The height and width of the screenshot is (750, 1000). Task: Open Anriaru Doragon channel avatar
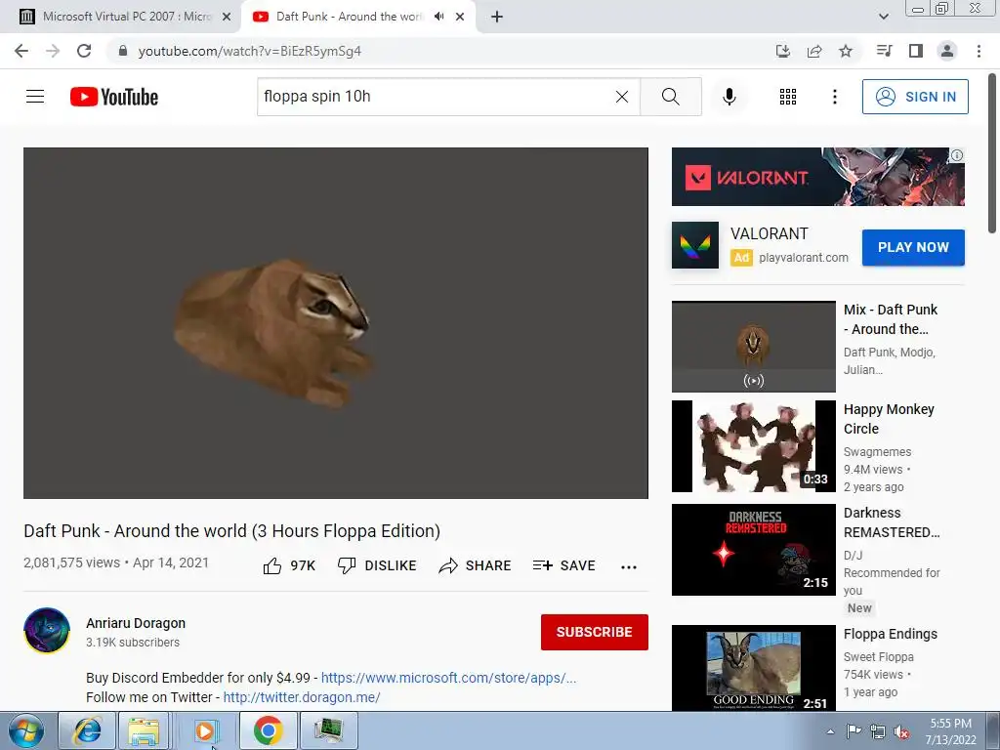(47, 631)
